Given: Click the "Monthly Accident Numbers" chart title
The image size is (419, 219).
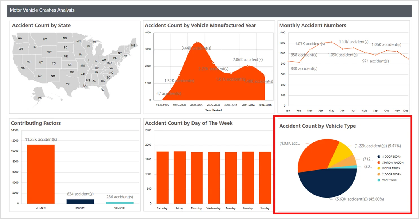Looking at the screenshot, I should (x=313, y=25).
